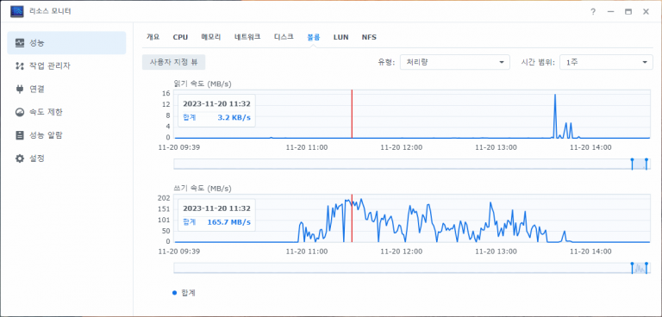662x317 pixels.
Task: Select 연결 in the sidebar
Action: click(x=66, y=89)
